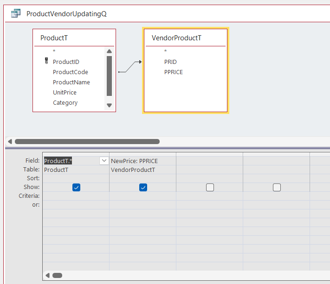The height and width of the screenshot is (284, 330).
Task: Click the query icon beside ProductVendorUpdatingQ
Action: pos(16,13)
